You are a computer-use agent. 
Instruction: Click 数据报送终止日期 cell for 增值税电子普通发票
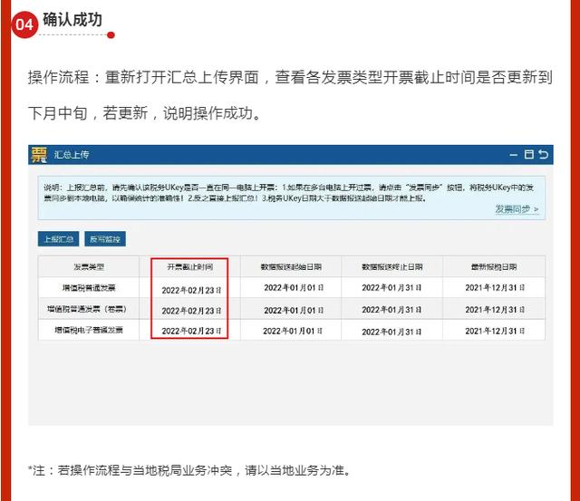click(x=391, y=332)
